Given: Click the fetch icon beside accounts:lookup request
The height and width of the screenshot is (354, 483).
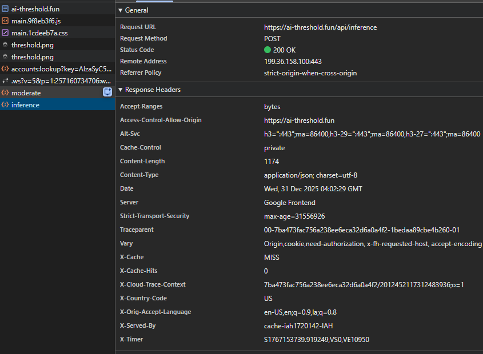Looking at the screenshot, I should tap(5, 69).
